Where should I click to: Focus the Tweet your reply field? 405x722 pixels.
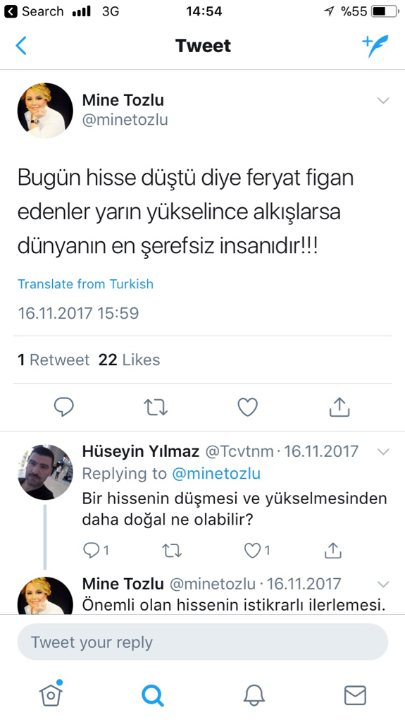pyautogui.click(x=203, y=642)
